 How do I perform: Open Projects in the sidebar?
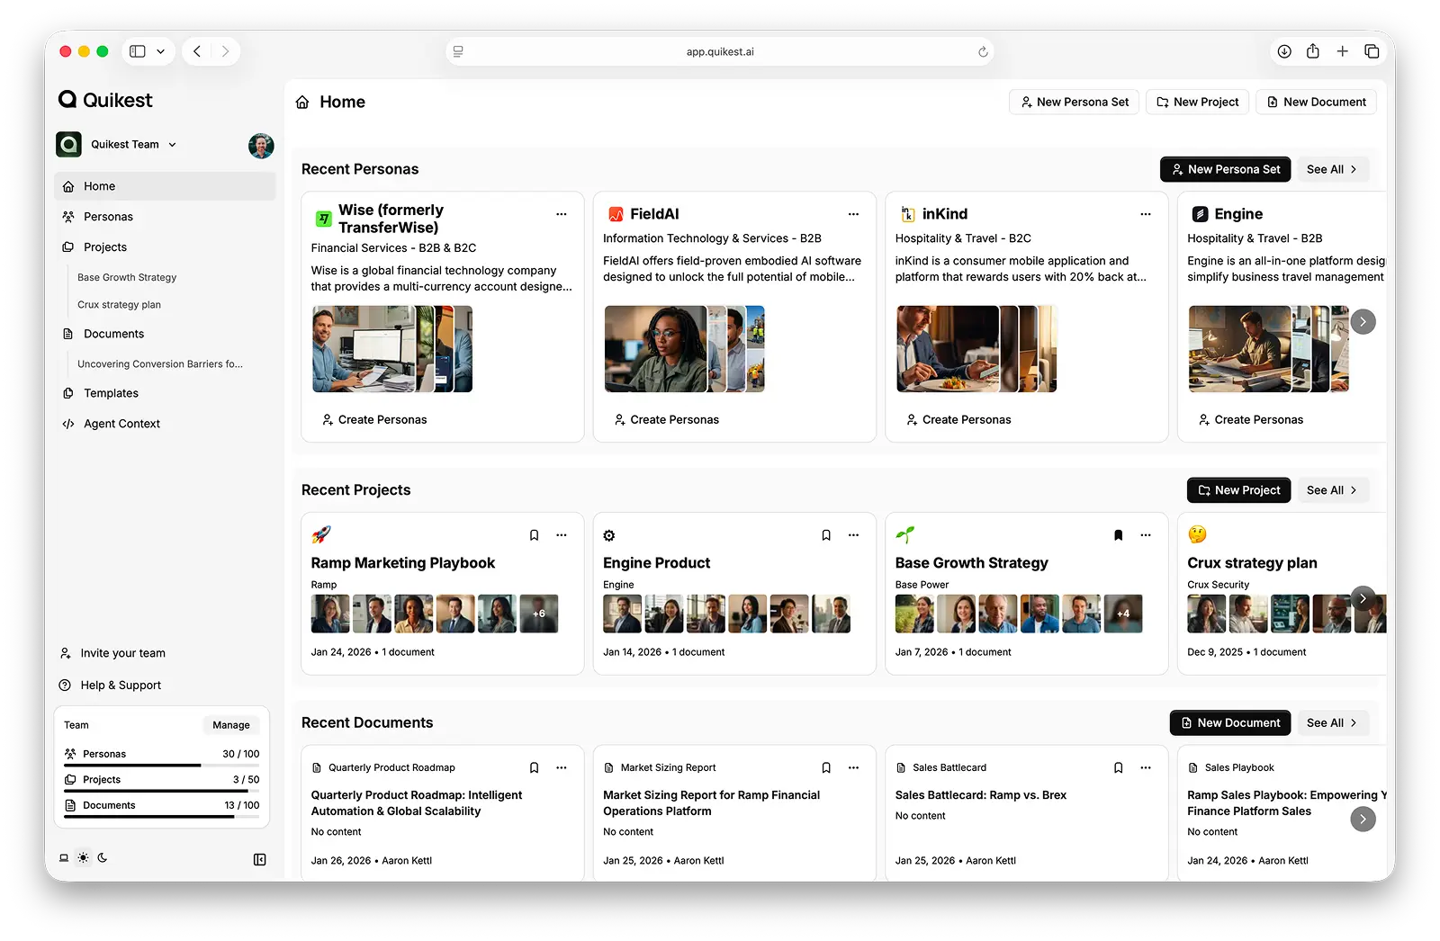165,247
